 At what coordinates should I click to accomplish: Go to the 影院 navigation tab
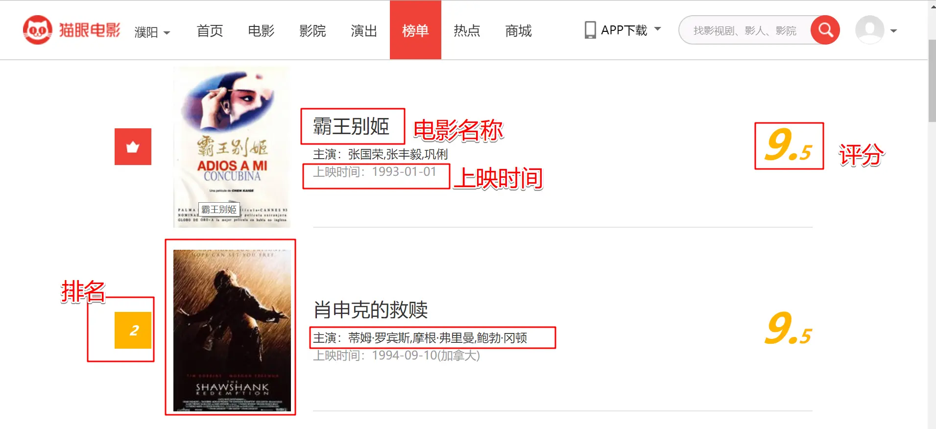click(312, 31)
